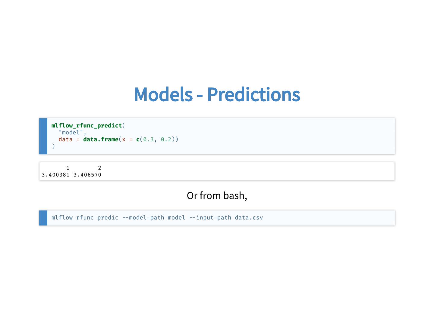Click the Models - Predictions slide title

[x=217, y=94]
